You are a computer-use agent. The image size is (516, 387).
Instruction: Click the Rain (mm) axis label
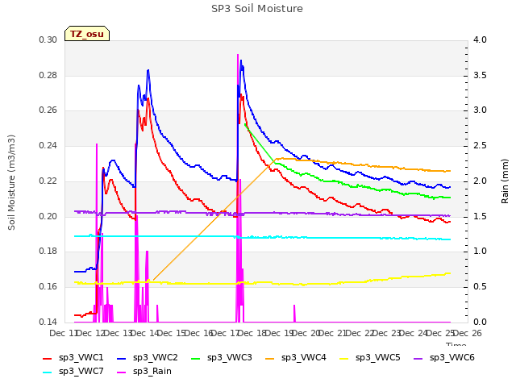pyautogui.click(x=505, y=181)
